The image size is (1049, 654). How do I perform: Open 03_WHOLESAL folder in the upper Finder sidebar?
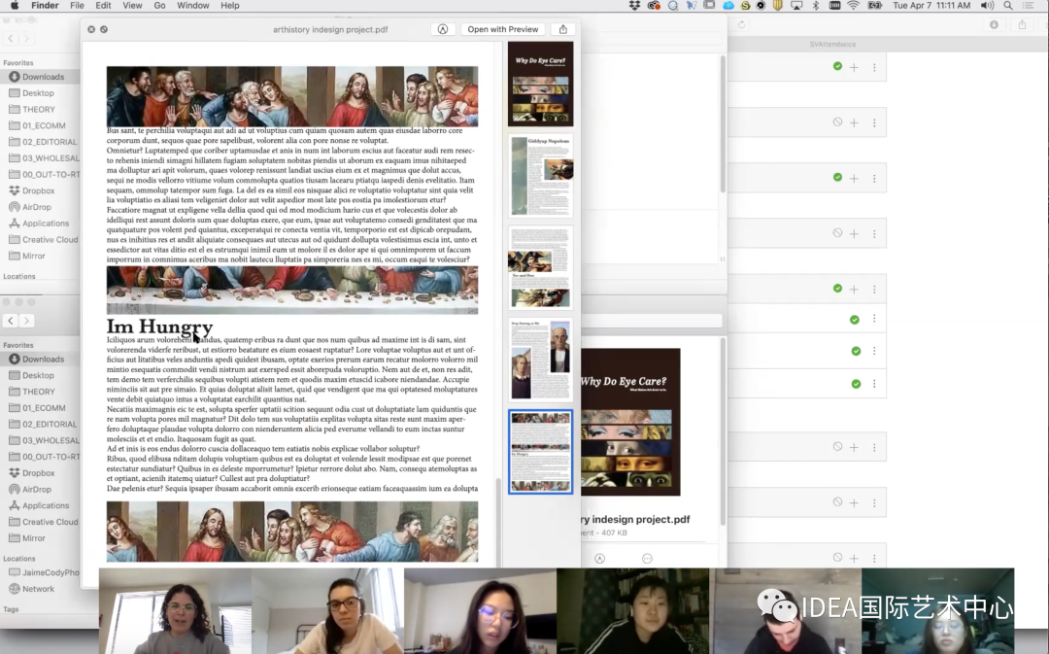coord(40,158)
